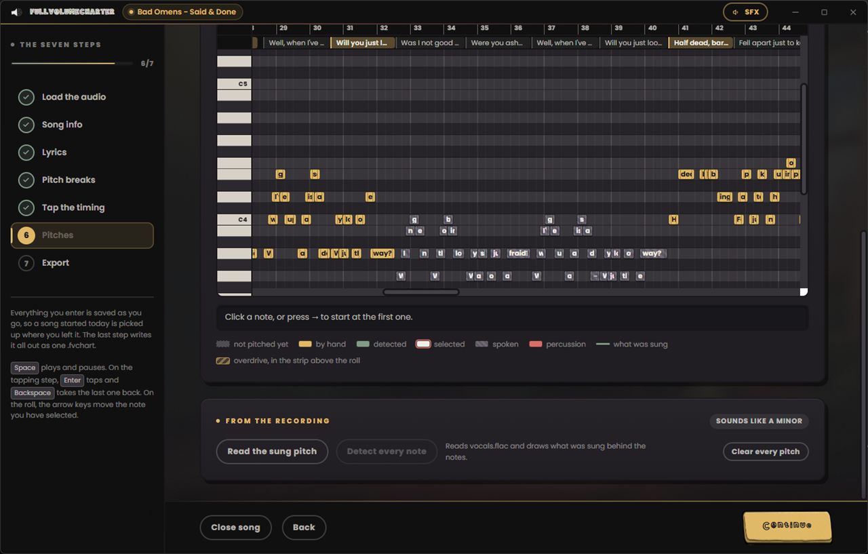Click the Sounds like A minor badge
This screenshot has width=868, height=554.
pyautogui.click(x=759, y=421)
